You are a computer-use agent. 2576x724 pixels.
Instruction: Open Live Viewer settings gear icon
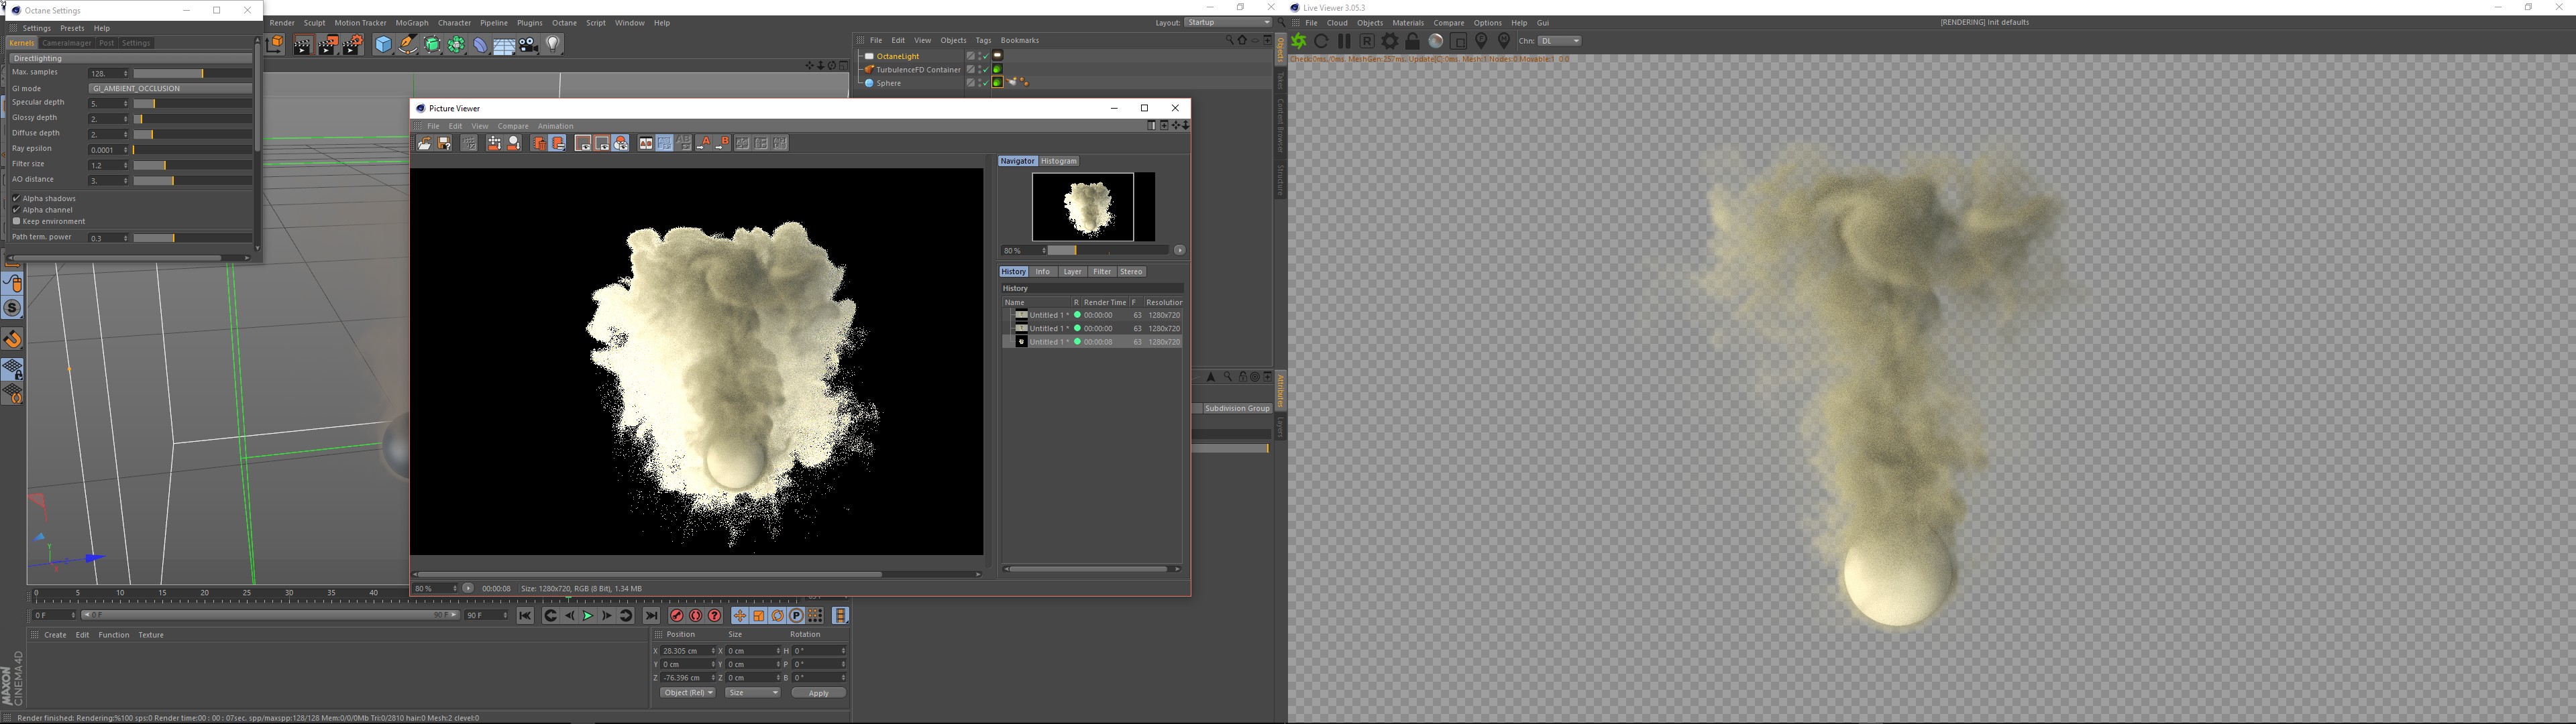[1390, 41]
